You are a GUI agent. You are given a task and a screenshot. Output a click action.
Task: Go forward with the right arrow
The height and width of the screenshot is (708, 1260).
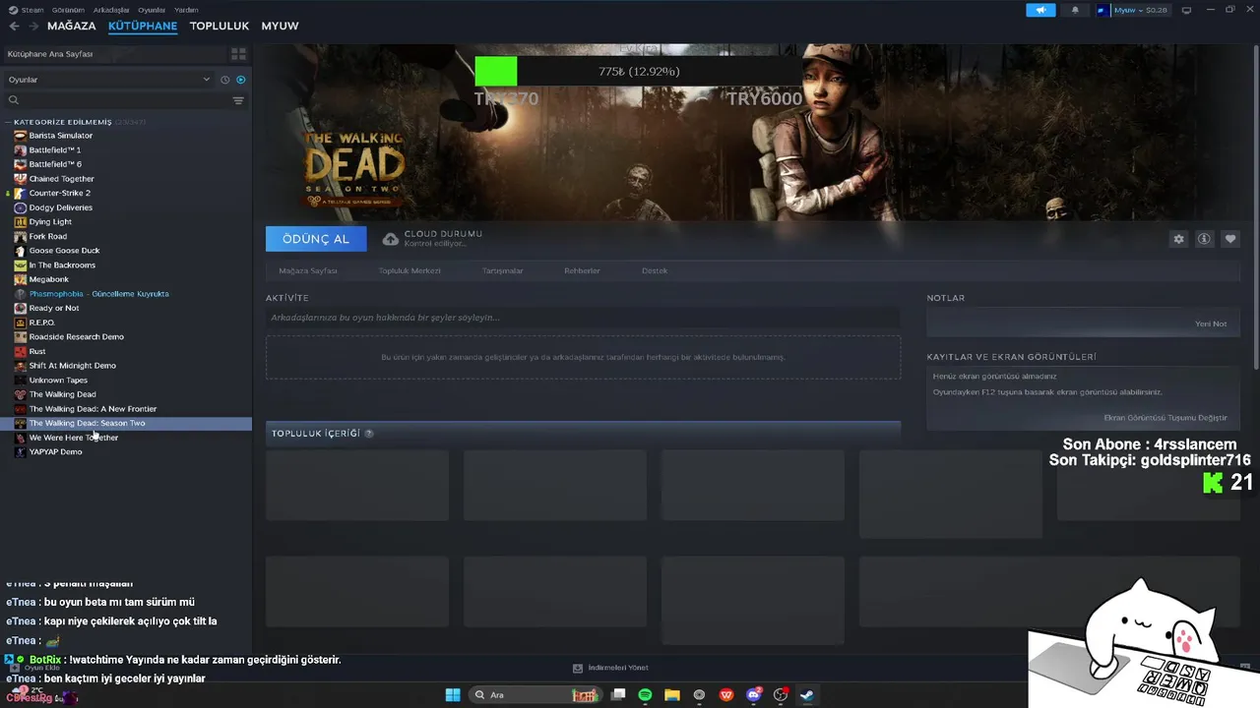(33, 26)
